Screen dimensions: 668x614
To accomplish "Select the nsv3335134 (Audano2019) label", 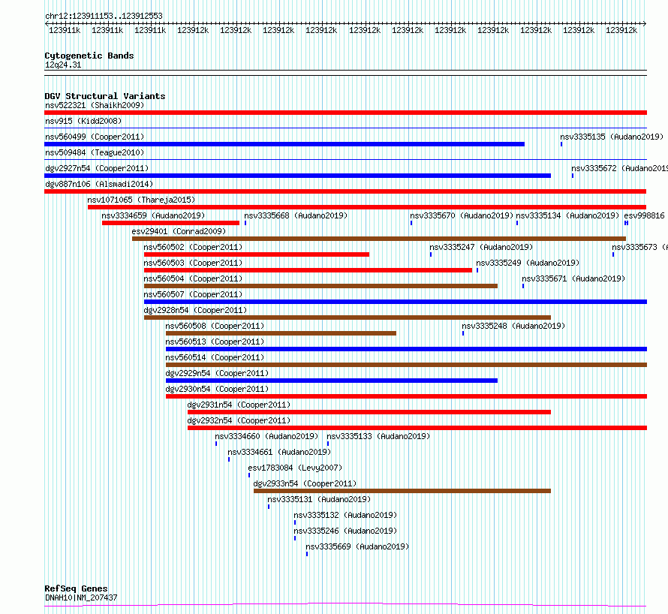I will pyautogui.click(x=567, y=215).
